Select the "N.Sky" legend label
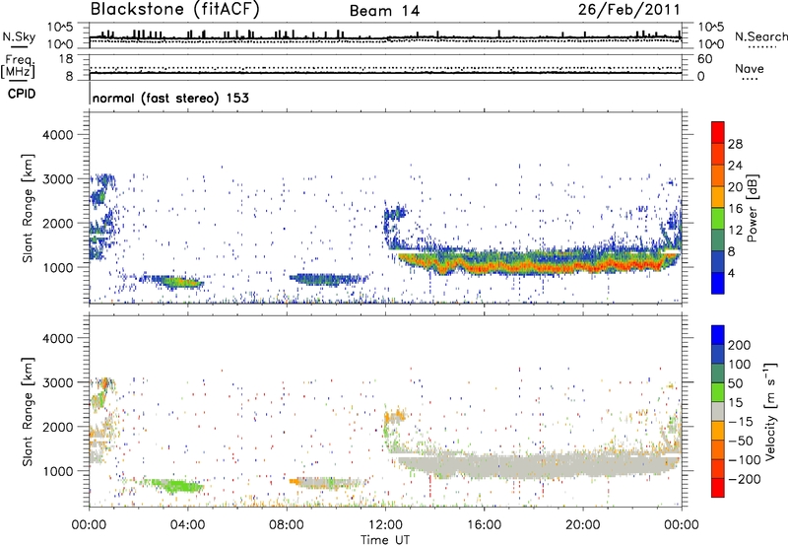This screenshot has height=546, width=788. 19,36
